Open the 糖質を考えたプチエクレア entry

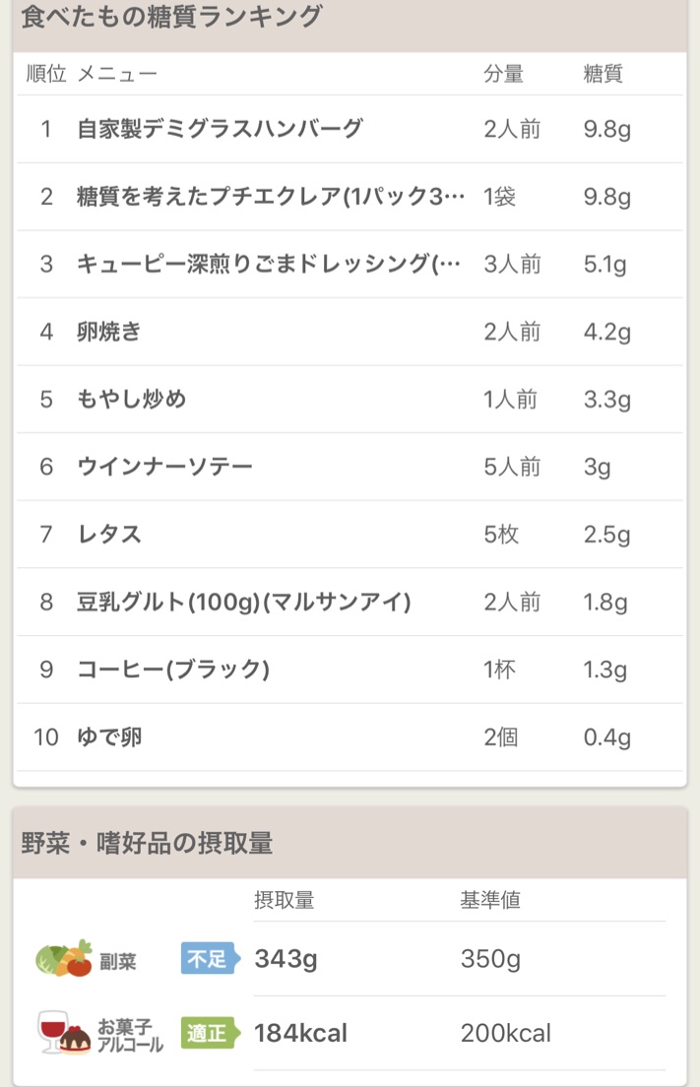(x=350, y=197)
